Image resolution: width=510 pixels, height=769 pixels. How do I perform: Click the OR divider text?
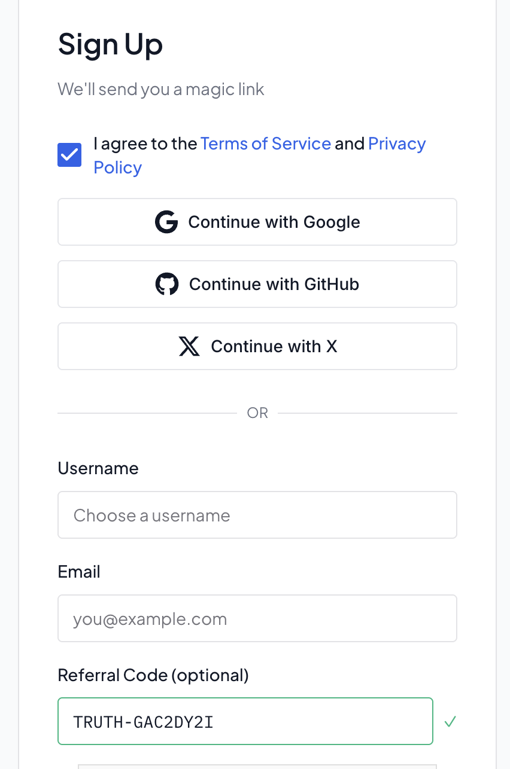[257, 413]
